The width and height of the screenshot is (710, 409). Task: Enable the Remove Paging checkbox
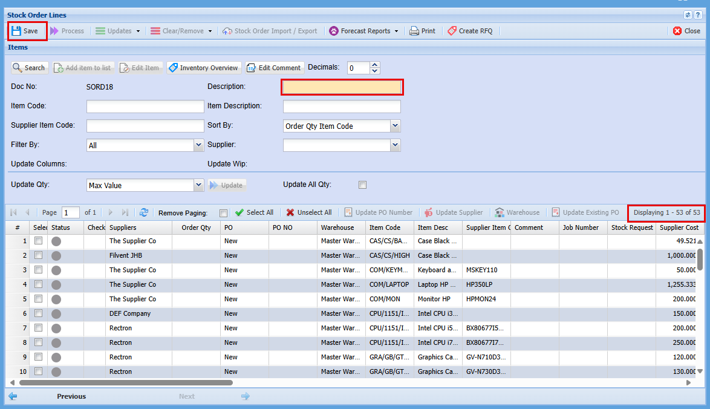224,213
